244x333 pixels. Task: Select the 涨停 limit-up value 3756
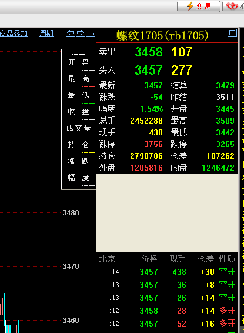point(153,144)
